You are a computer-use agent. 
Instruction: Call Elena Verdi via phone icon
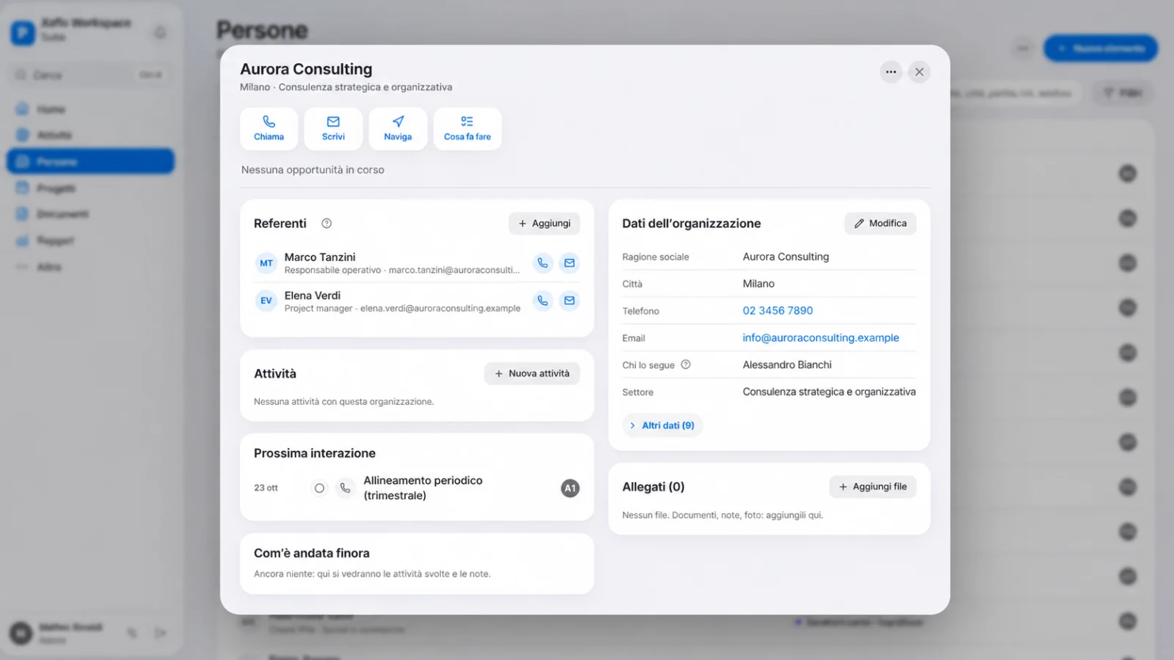[542, 301]
